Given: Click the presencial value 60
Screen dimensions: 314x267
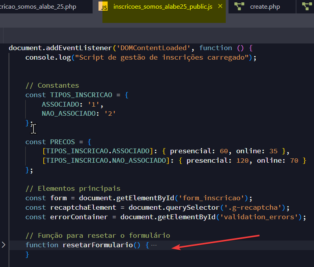Looking at the screenshot, I should 224,151.
